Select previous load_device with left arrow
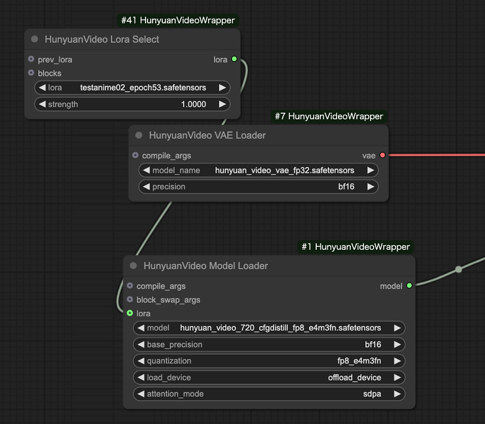 pyautogui.click(x=141, y=377)
